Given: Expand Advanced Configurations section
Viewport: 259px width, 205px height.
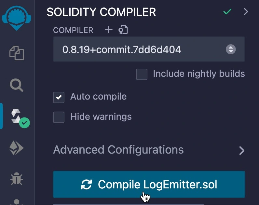Looking at the screenshot, I should pos(149,150).
